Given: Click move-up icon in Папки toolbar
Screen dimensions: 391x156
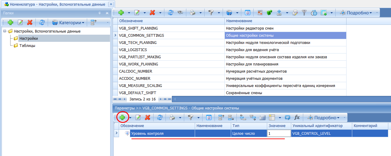Looking at the screenshot, I should [93, 22].
